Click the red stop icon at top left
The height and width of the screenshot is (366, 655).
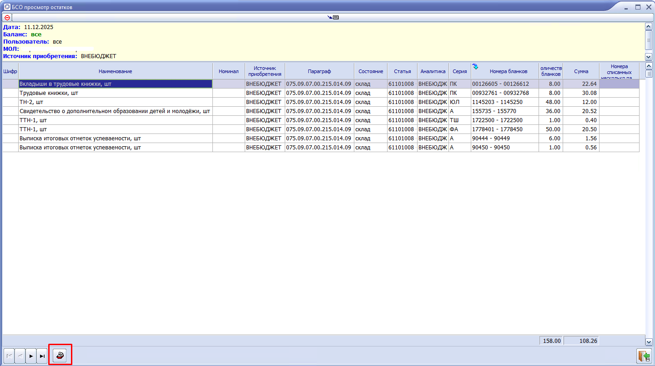7,18
